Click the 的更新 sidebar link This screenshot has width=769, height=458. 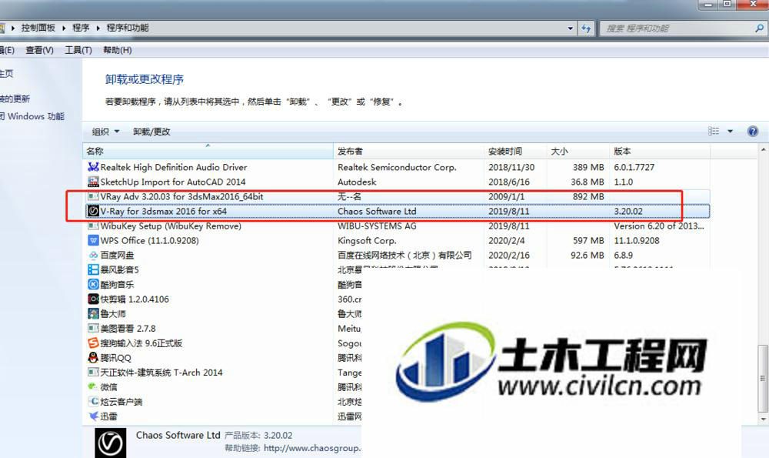[15, 99]
